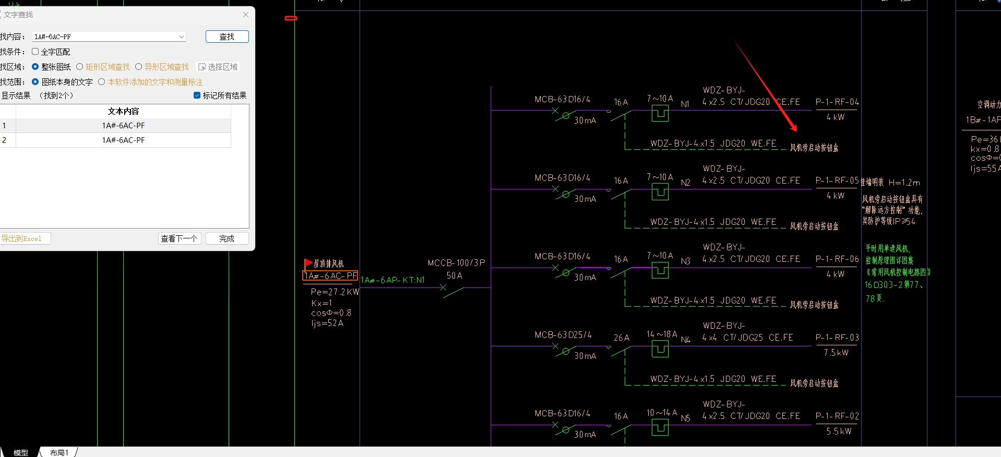The height and width of the screenshot is (457, 1001).
Task: Click the 查找 search button
Action: click(227, 37)
